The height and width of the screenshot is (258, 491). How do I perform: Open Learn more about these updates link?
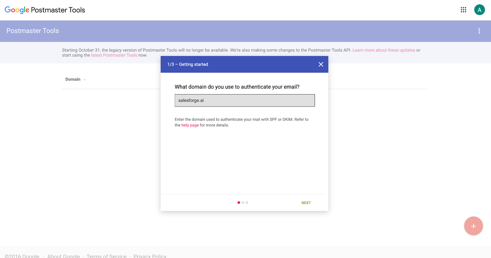(384, 50)
